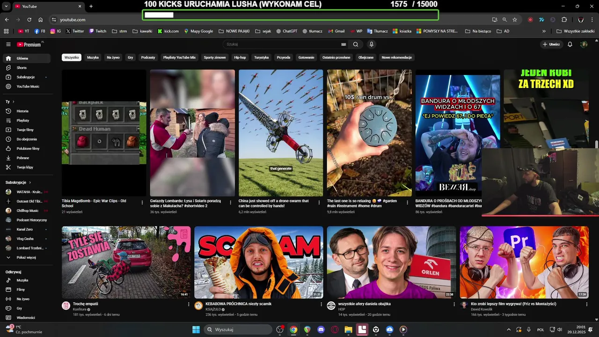The image size is (599, 337).
Task: Open Polubione filmy in sidebar
Action: pyautogui.click(x=27, y=148)
